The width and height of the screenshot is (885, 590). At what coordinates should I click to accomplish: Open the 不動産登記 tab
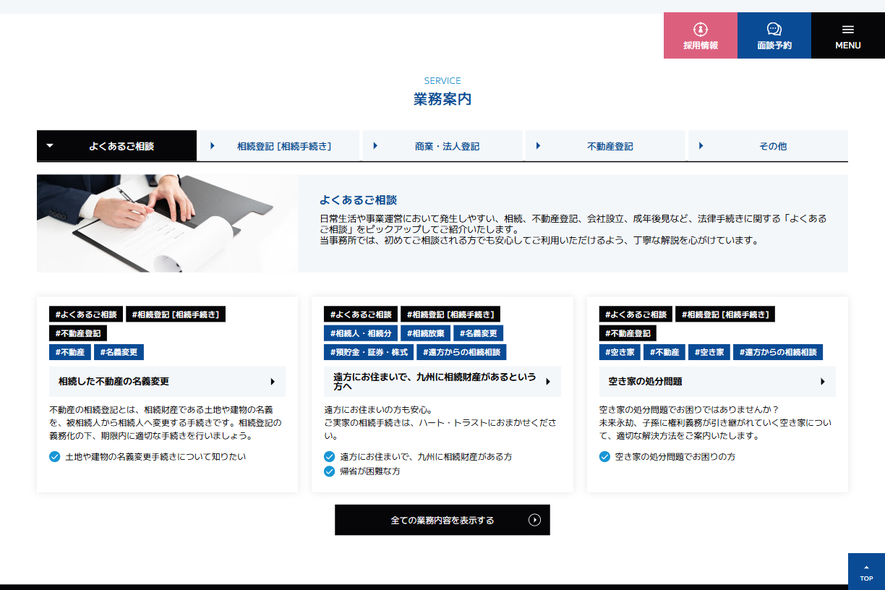pos(605,146)
